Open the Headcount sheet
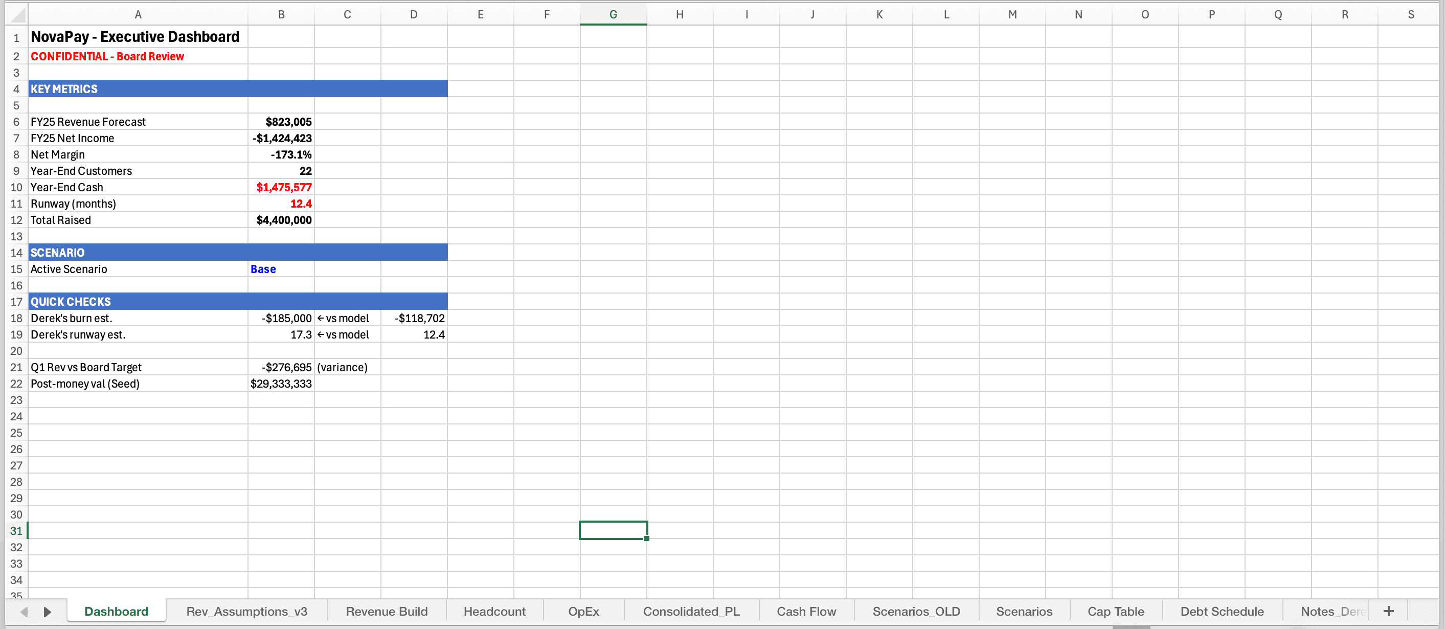Image resolution: width=1446 pixels, height=629 pixels. point(494,611)
